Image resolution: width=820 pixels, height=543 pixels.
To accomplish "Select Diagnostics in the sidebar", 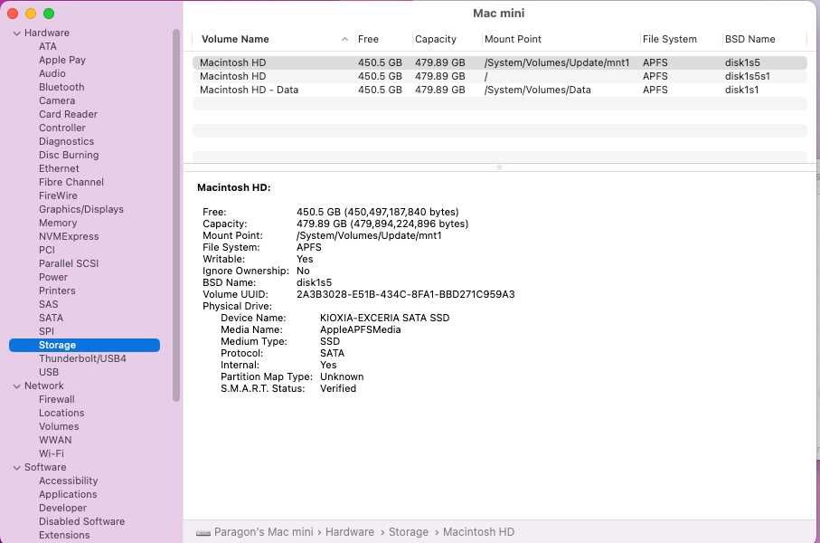I will click(66, 141).
